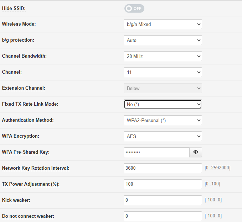Click the Hide SSID label
Screen dimensions: 242x222
coord(14,8)
